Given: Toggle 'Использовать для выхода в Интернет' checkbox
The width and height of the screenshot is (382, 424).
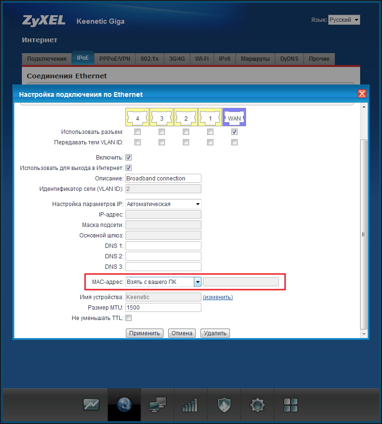Looking at the screenshot, I should point(129,168).
